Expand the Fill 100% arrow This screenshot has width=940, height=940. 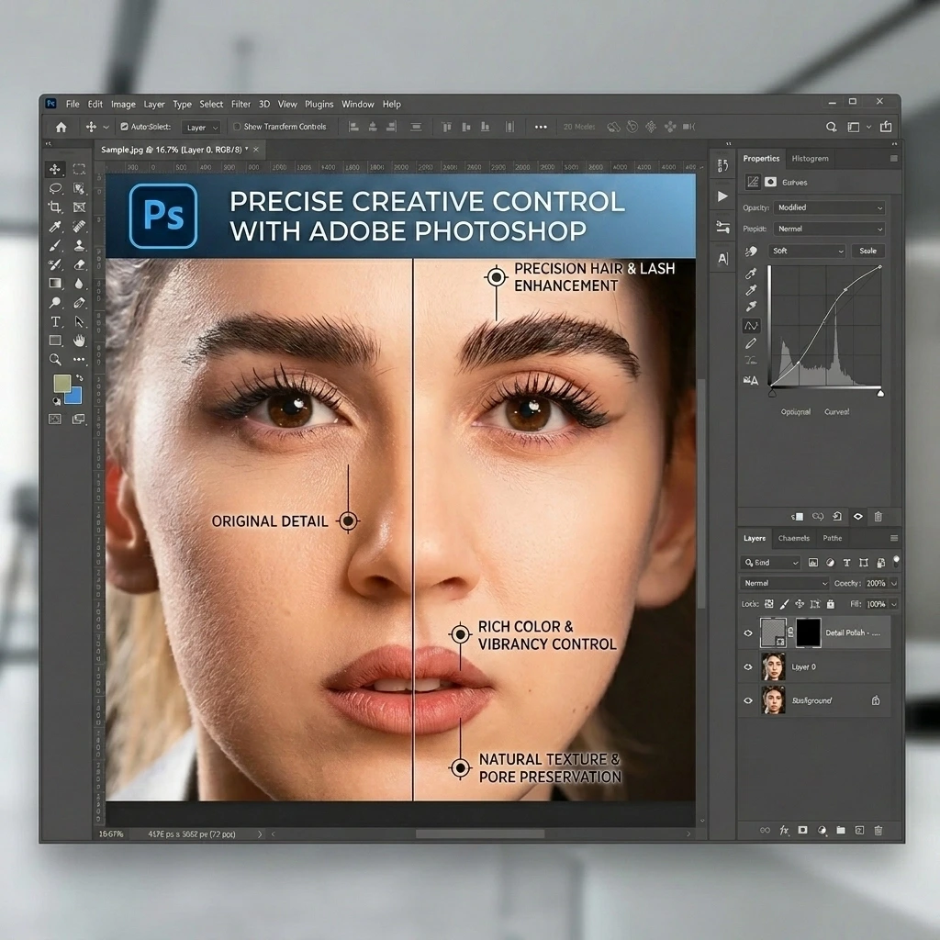pyautogui.click(x=894, y=604)
